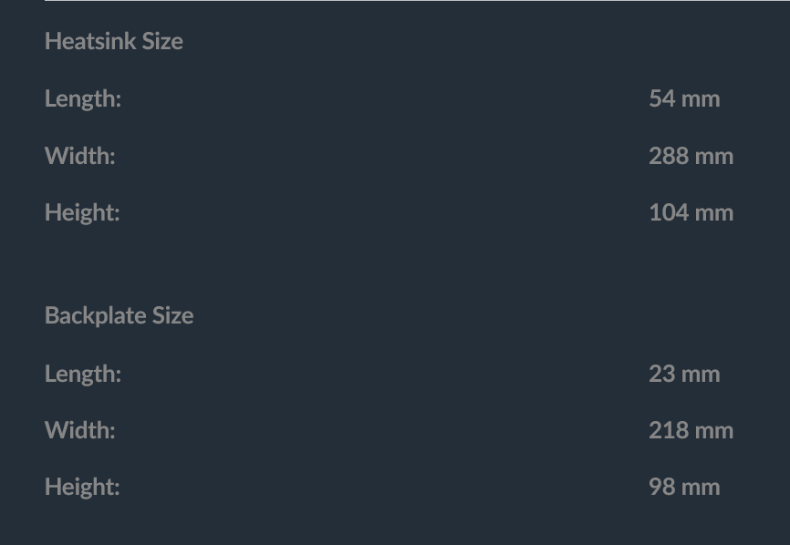The image size is (790, 545).
Task: Select the heatsink Width label
Action: (x=80, y=156)
